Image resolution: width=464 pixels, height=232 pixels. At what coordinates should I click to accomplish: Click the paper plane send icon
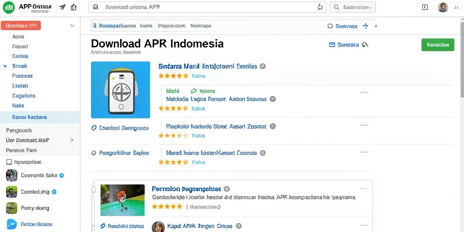coord(63,7)
